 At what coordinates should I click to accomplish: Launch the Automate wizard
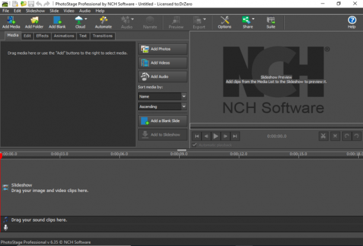click(x=103, y=23)
